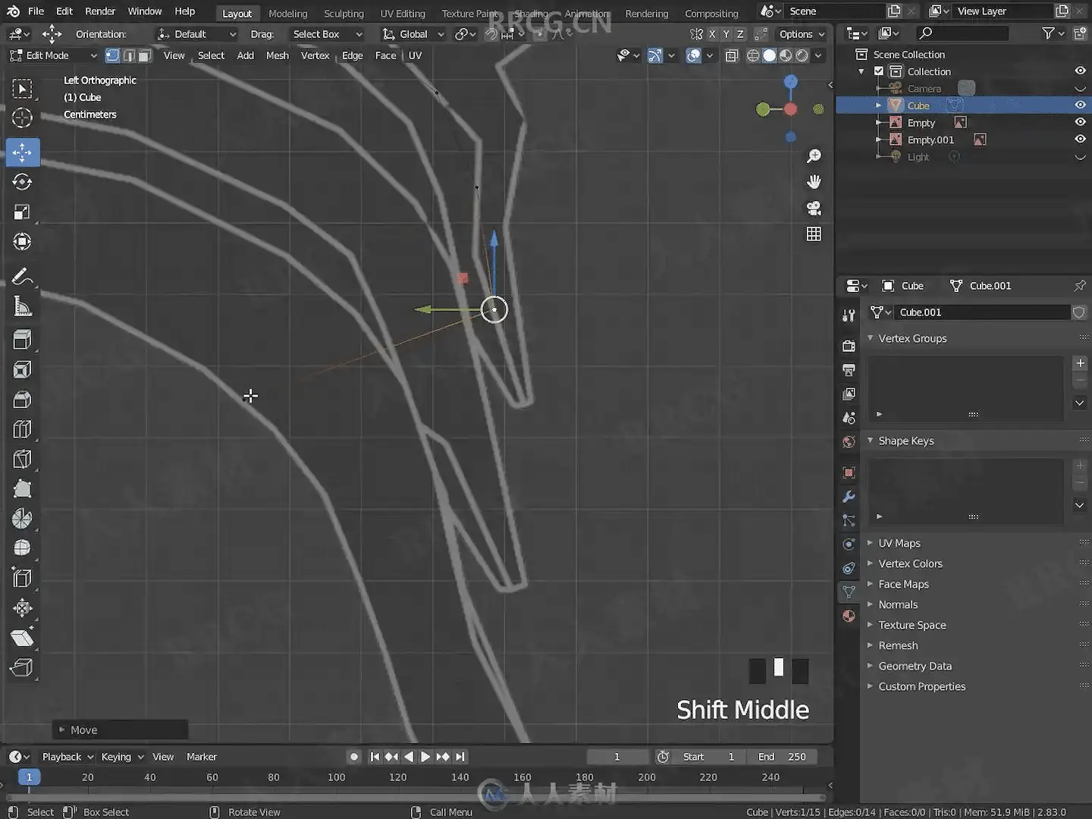Open the Options dropdown
Image resolution: width=1092 pixels, height=819 pixels.
coord(801,34)
